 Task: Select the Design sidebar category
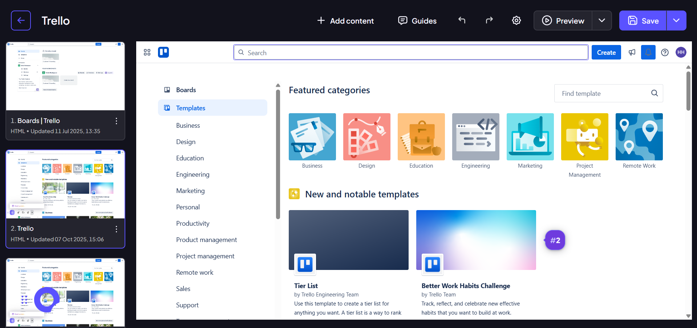click(186, 142)
